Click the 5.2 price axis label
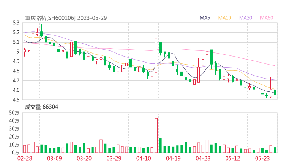 tap(16, 32)
